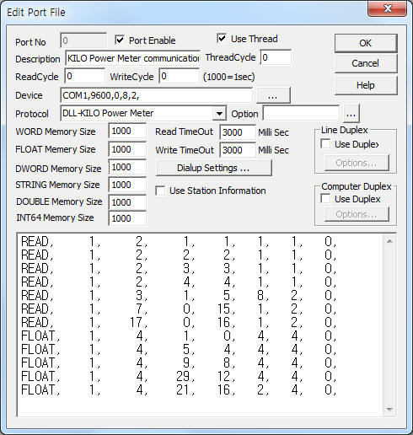Viewport: 413px width, 435px height.
Task: Click the line FLOAT, 1, 4, 29, 12
Action: 179,376
